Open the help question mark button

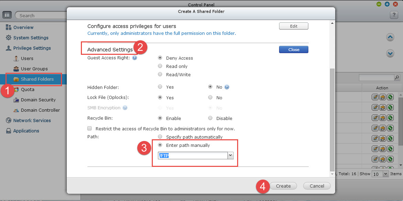pos(394,15)
